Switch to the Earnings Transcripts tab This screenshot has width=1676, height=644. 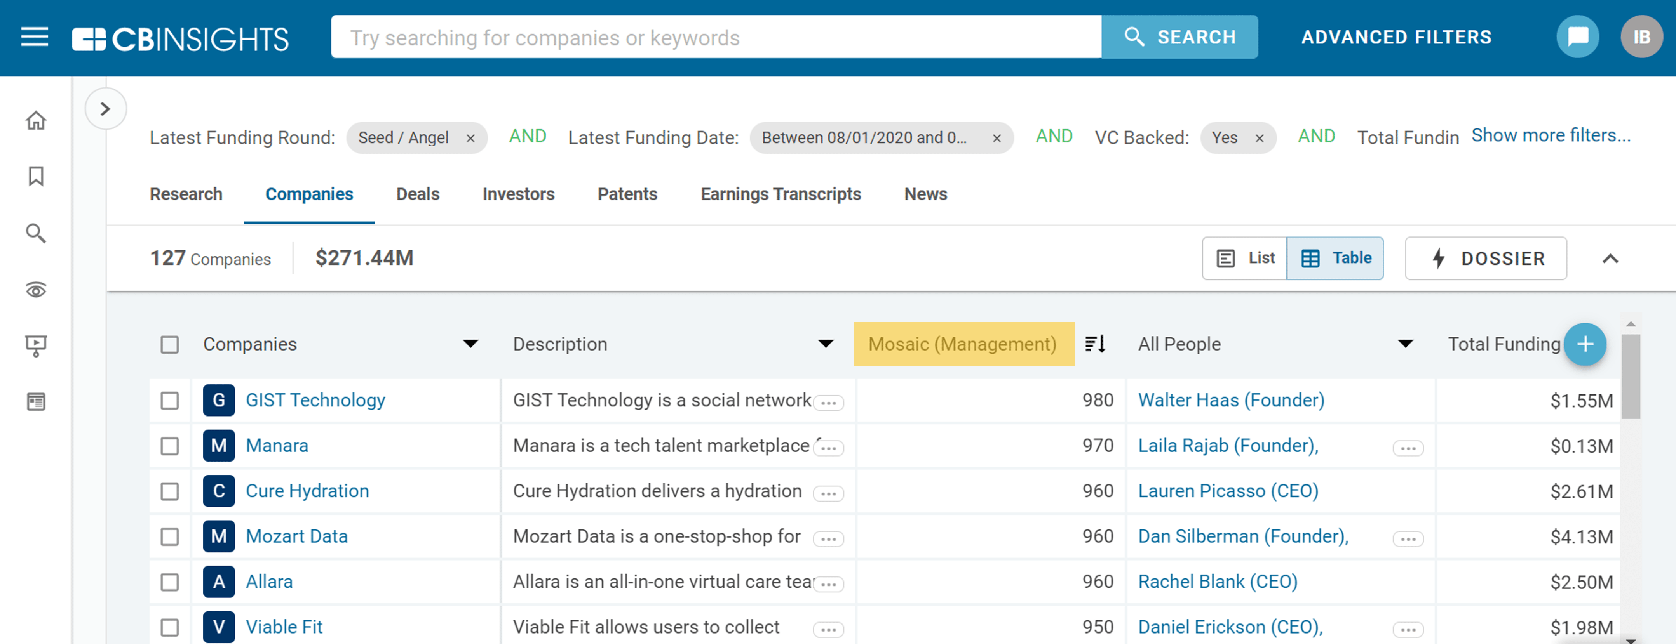tap(781, 194)
